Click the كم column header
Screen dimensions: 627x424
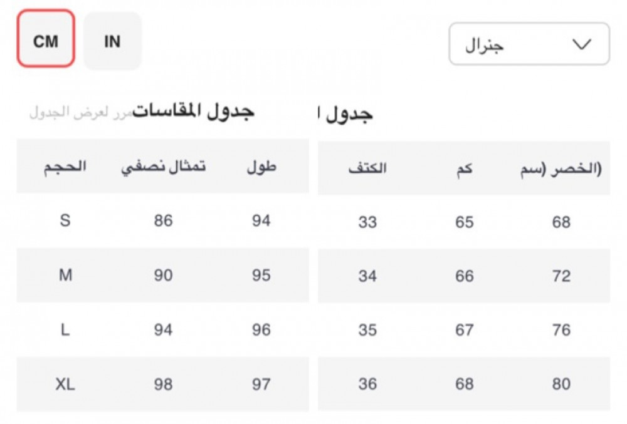point(465,168)
